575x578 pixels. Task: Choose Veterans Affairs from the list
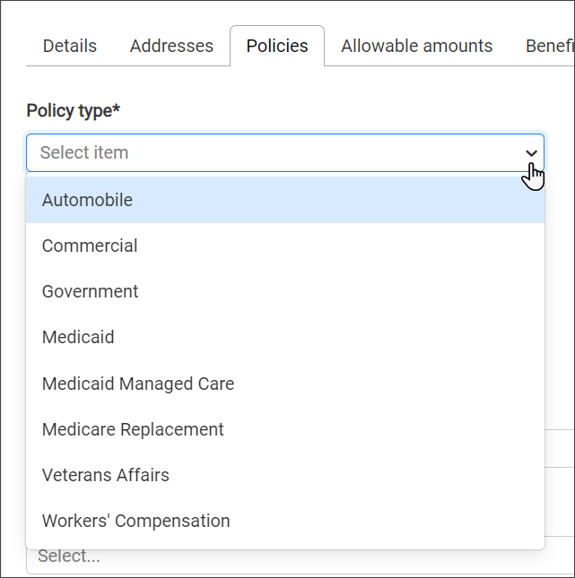click(x=106, y=475)
